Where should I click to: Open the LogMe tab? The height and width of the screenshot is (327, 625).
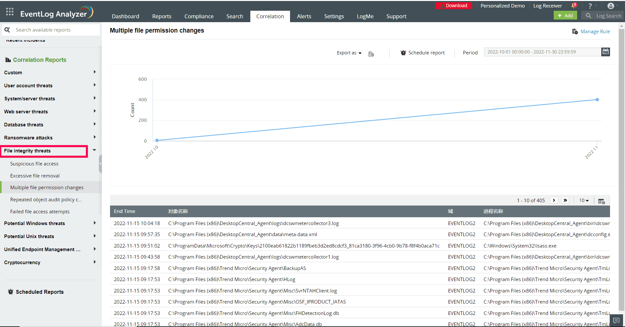[365, 16]
